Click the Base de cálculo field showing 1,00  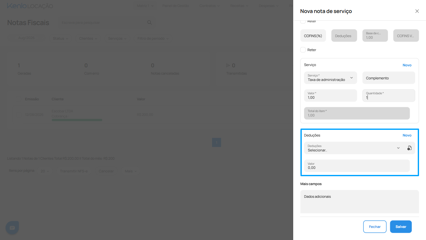tap(375, 36)
